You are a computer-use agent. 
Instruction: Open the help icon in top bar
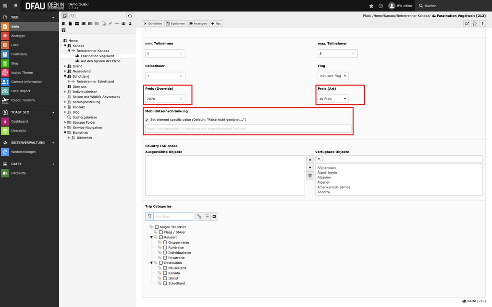(381, 6)
